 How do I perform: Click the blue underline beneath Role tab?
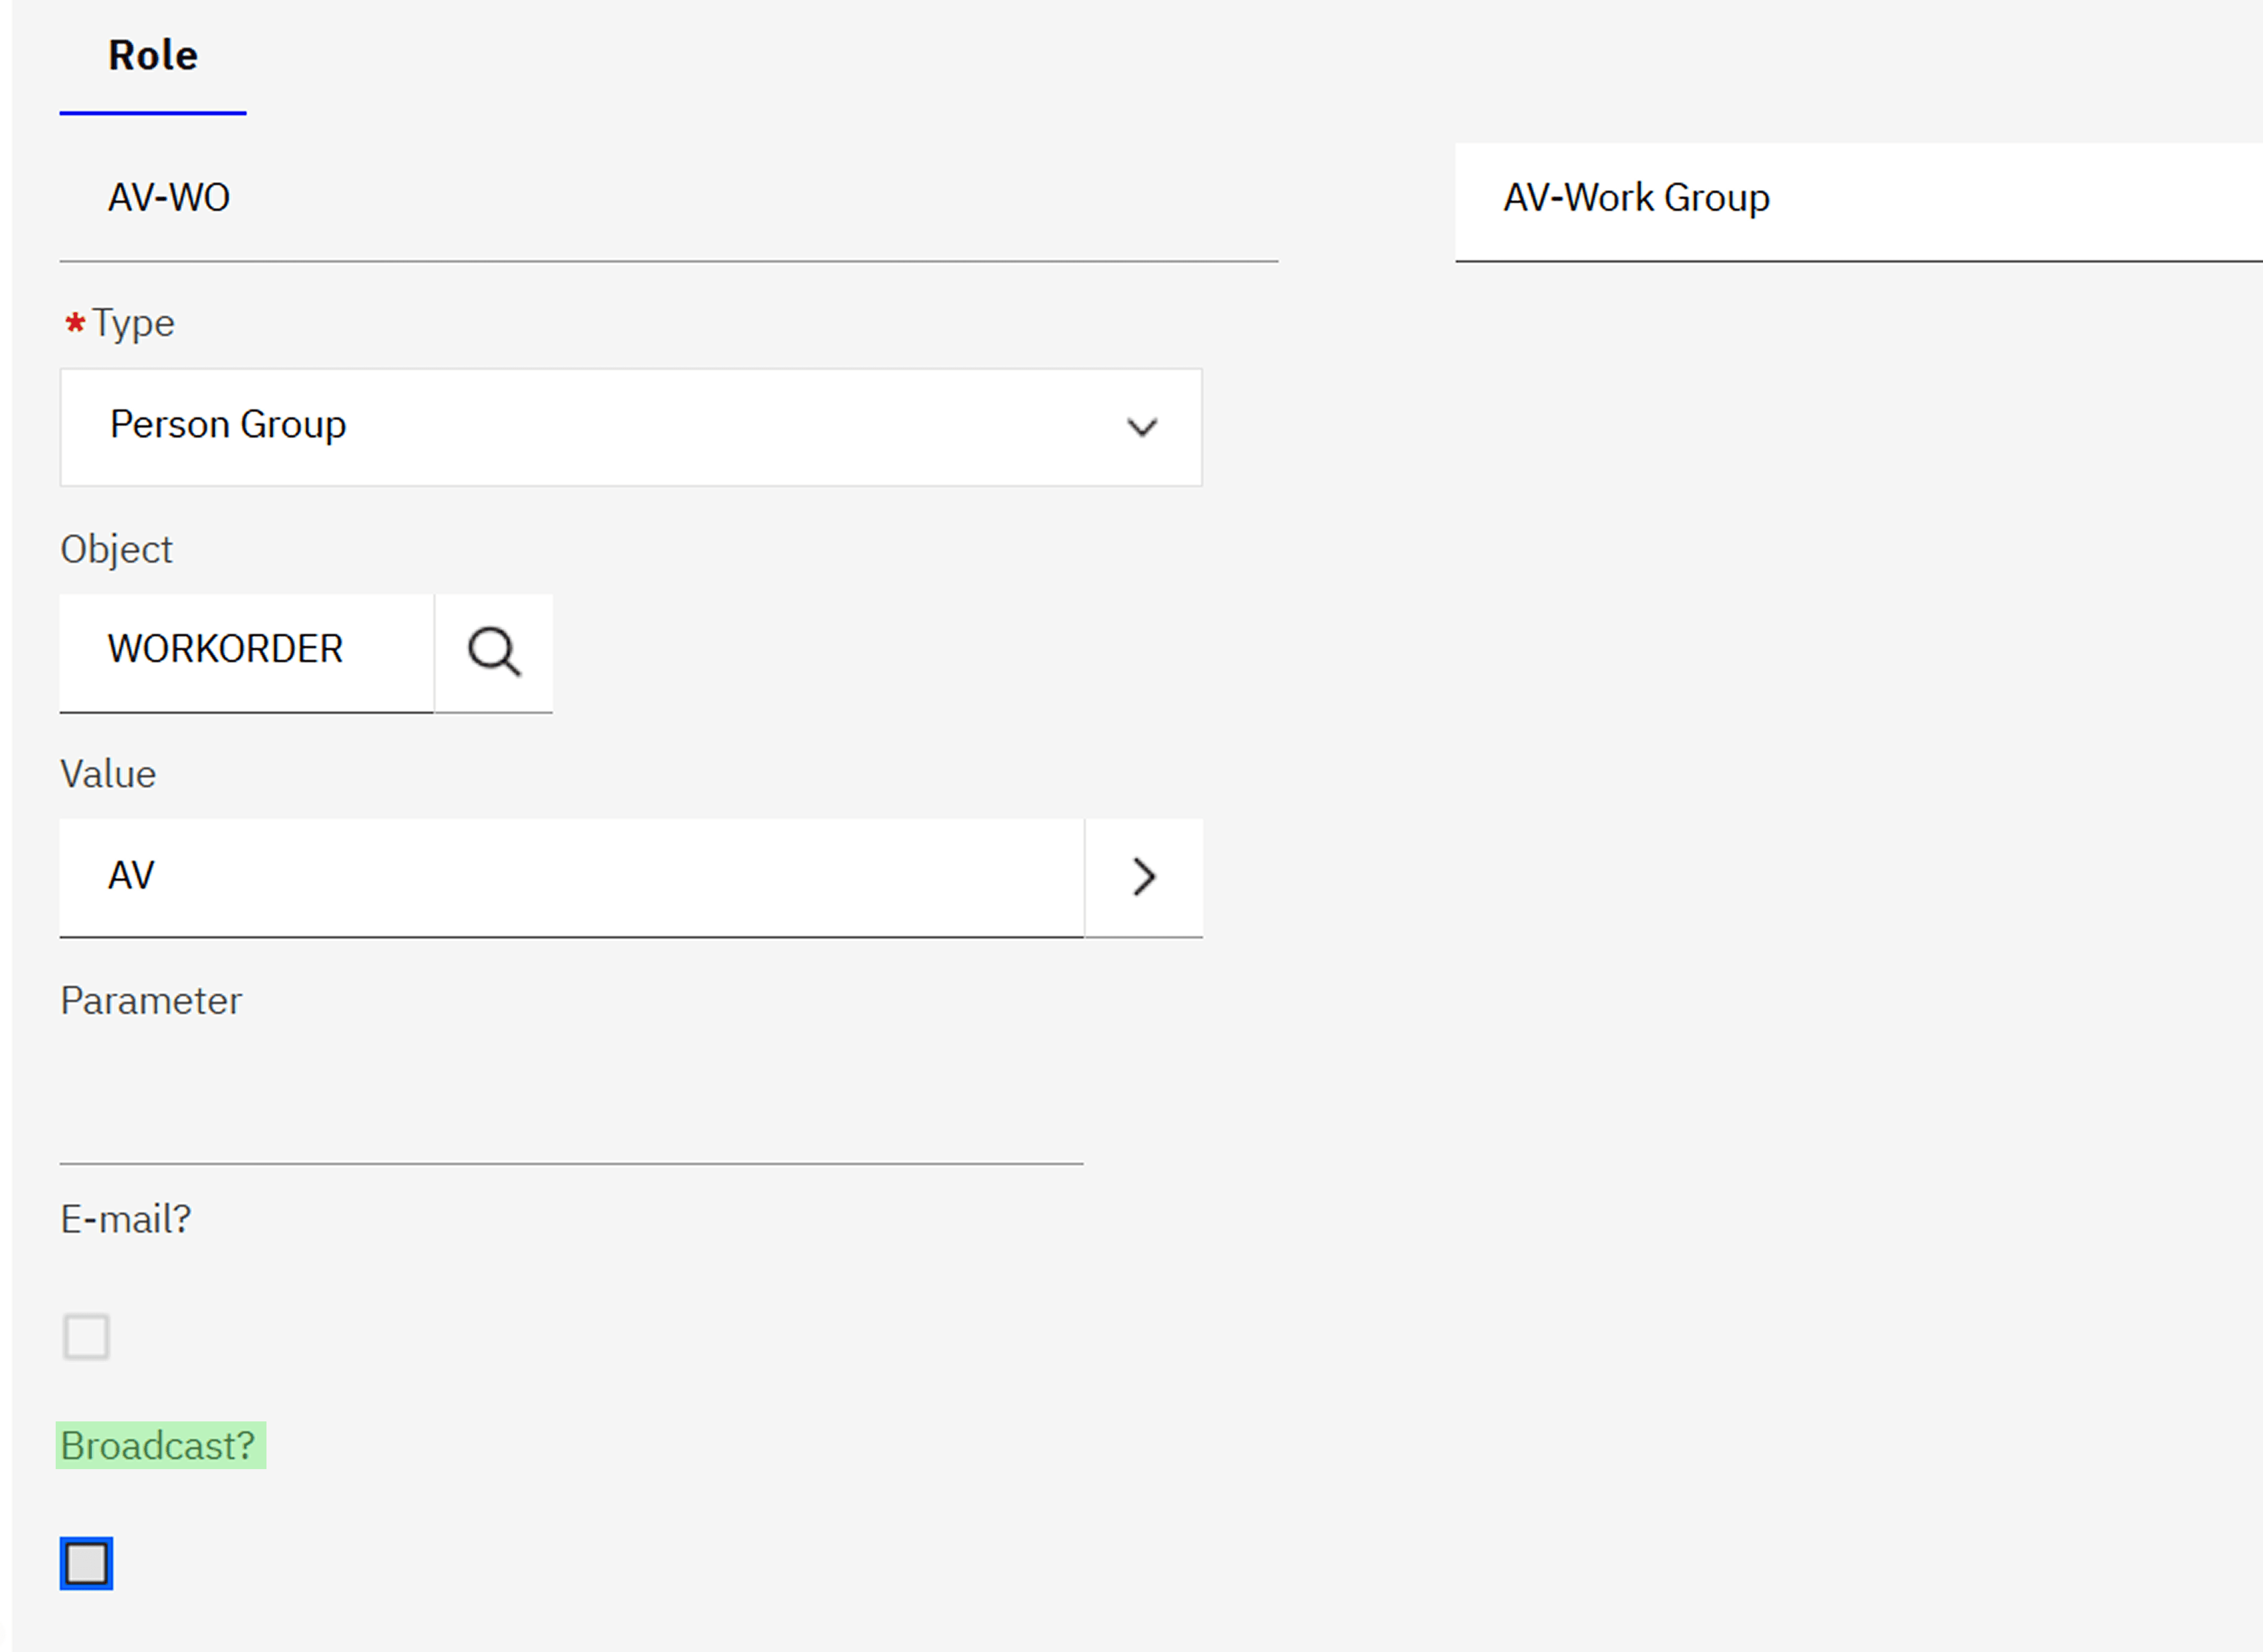pos(153,113)
